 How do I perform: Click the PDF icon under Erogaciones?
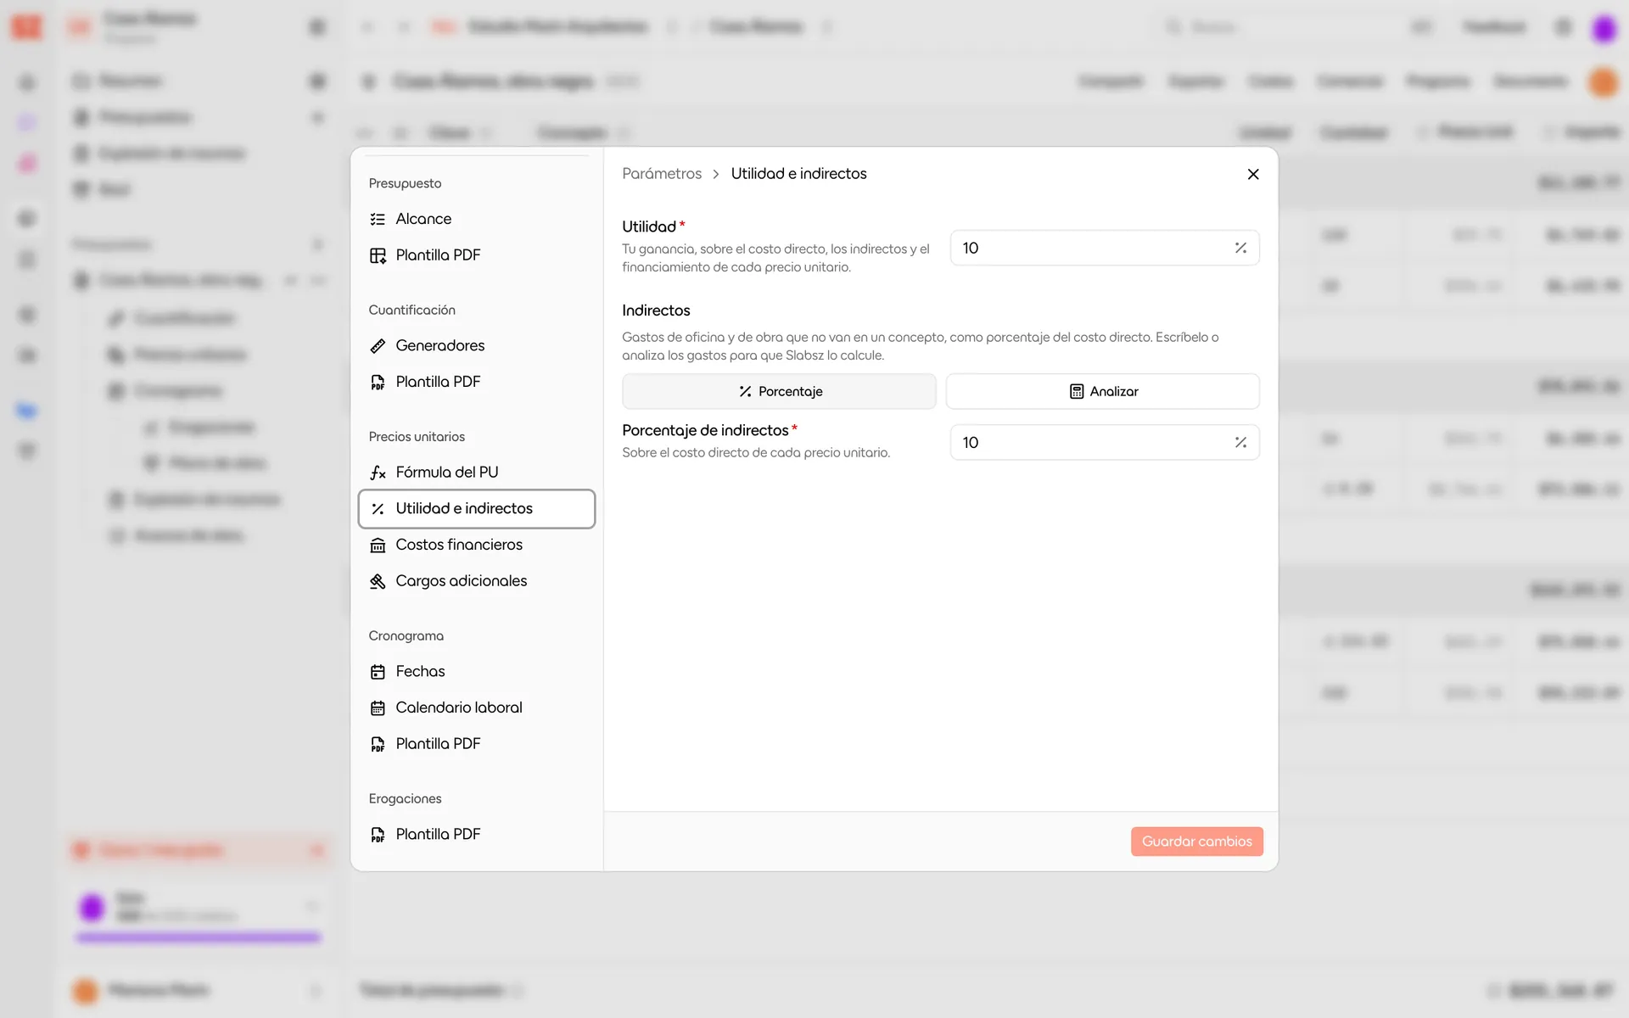point(378,835)
